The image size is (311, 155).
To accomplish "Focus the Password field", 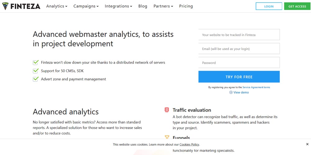I will click(x=239, y=63).
